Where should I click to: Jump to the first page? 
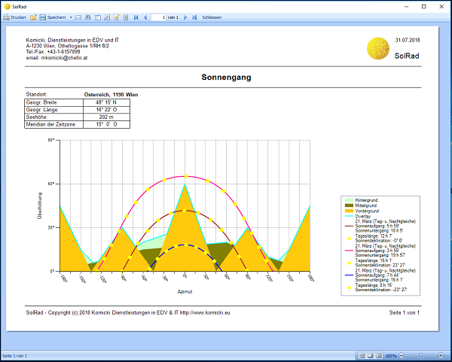coord(136,17)
